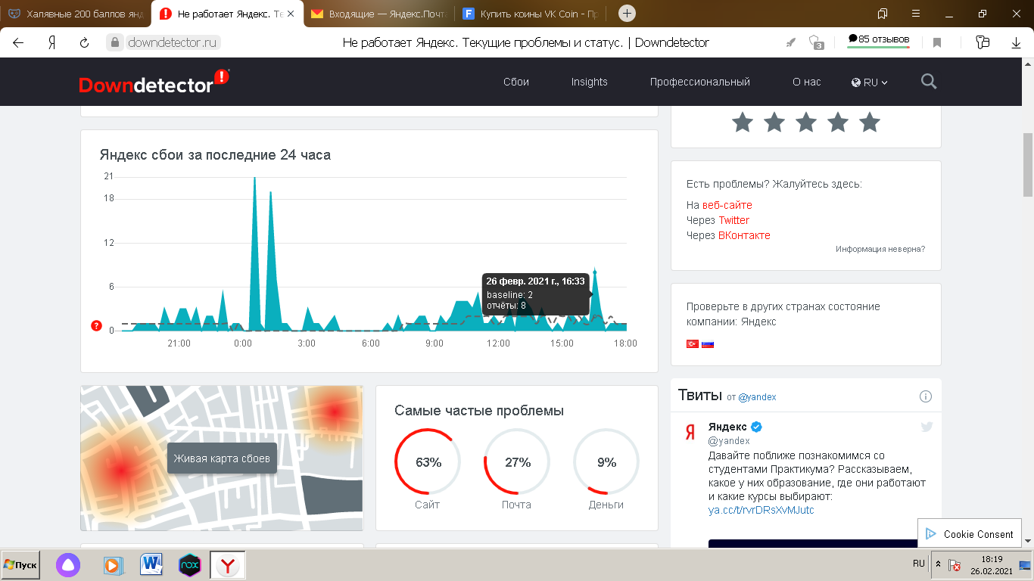Image resolution: width=1034 pixels, height=581 pixels.
Task: Open Microsoft Word from the taskbar
Action: click(x=151, y=565)
